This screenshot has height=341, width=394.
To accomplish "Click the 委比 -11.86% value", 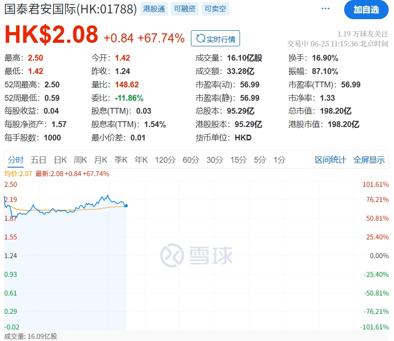I will click(x=129, y=98).
